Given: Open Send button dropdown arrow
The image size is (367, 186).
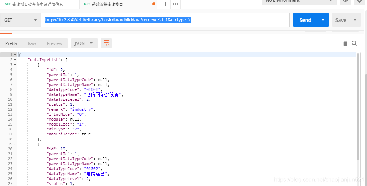Looking at the screenshot, I should pyautogui.click(x=323, y=20).
